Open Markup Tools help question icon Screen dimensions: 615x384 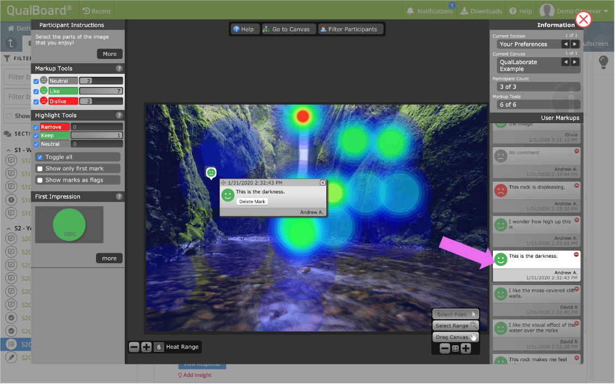[x=119, y=69]
